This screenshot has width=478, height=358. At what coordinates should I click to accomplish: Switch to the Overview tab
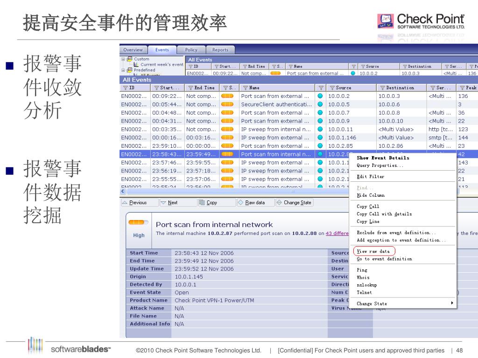[x=133, y=49]
